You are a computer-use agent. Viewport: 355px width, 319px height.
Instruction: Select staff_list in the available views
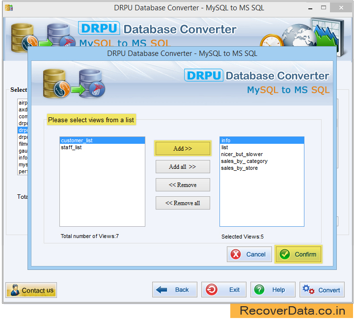click(x=102, y=147)
